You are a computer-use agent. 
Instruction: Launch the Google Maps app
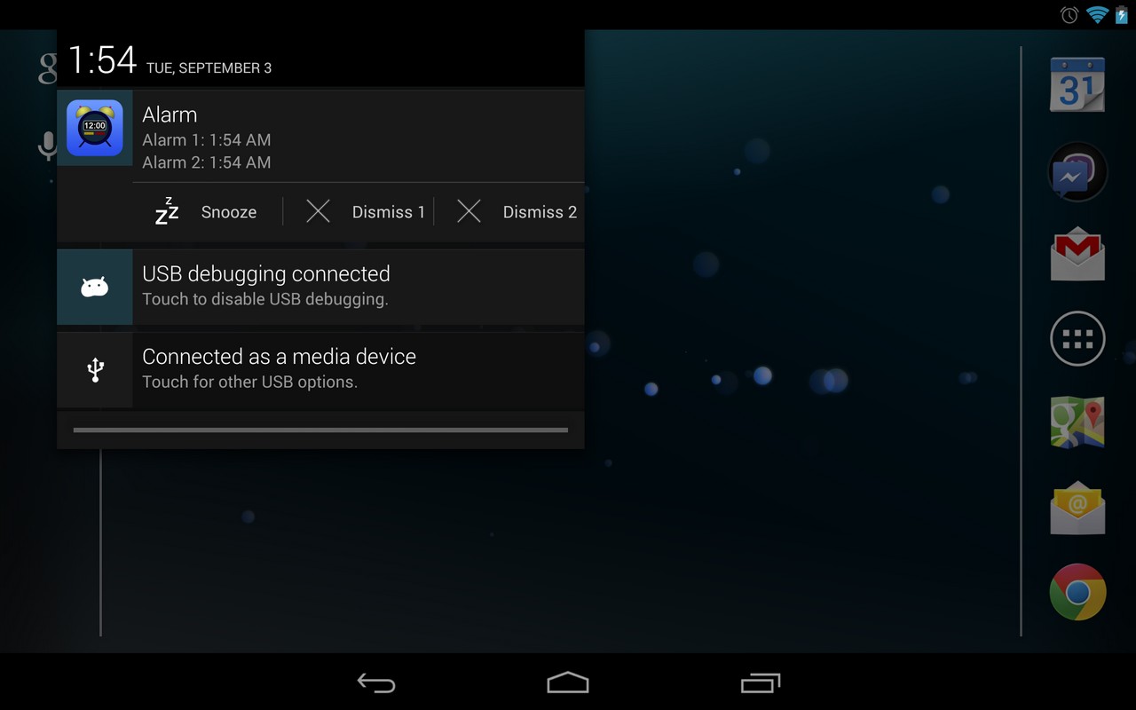pyautogui.click(x=1077, y=422)
